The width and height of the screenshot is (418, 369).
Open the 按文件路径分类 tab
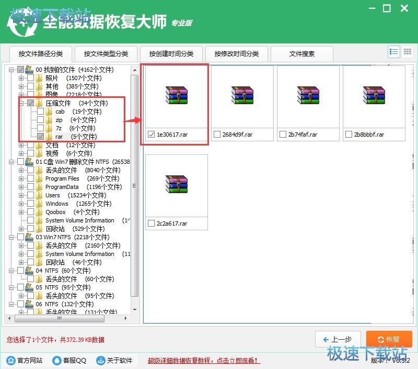pos(41,54)
